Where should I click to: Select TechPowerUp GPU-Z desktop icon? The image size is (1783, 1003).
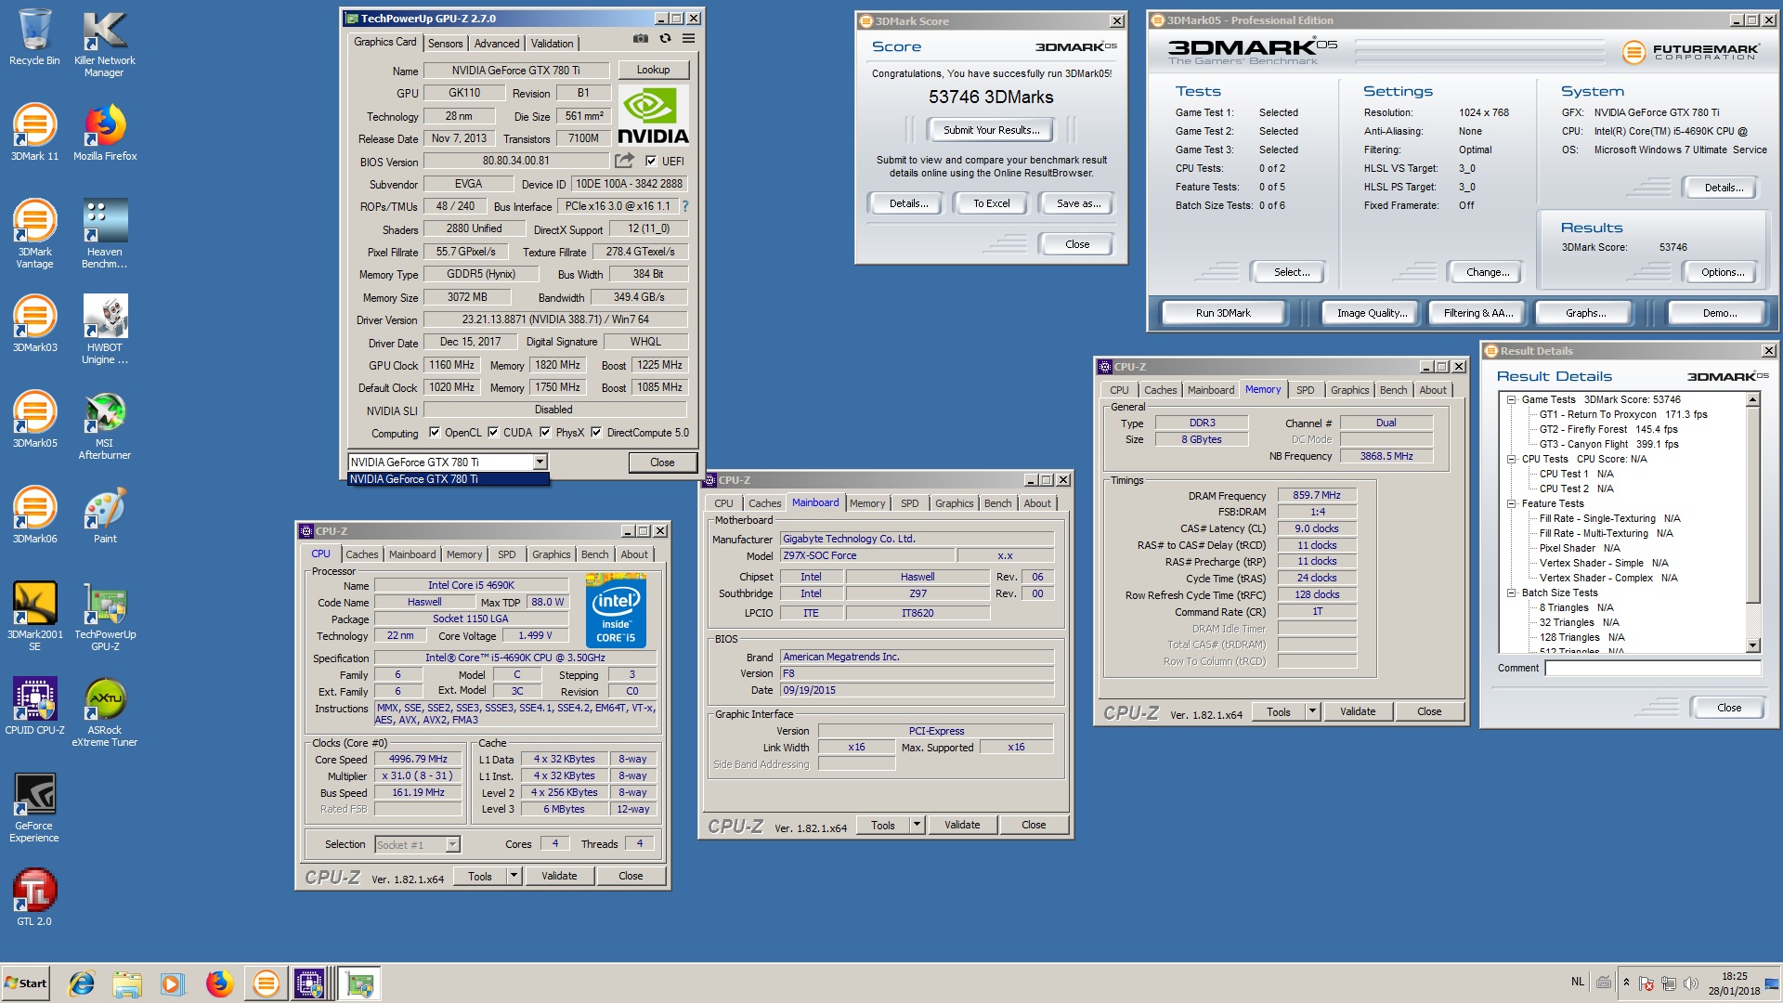105,617
